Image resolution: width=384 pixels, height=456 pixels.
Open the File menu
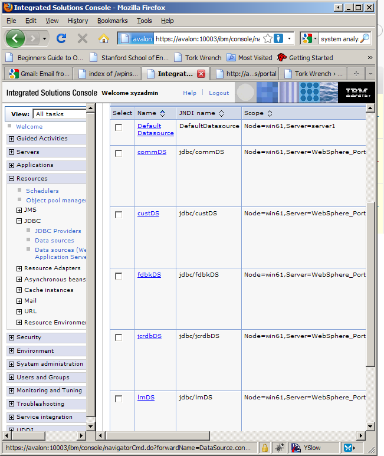pyautogui.click(x=11, y=21)
